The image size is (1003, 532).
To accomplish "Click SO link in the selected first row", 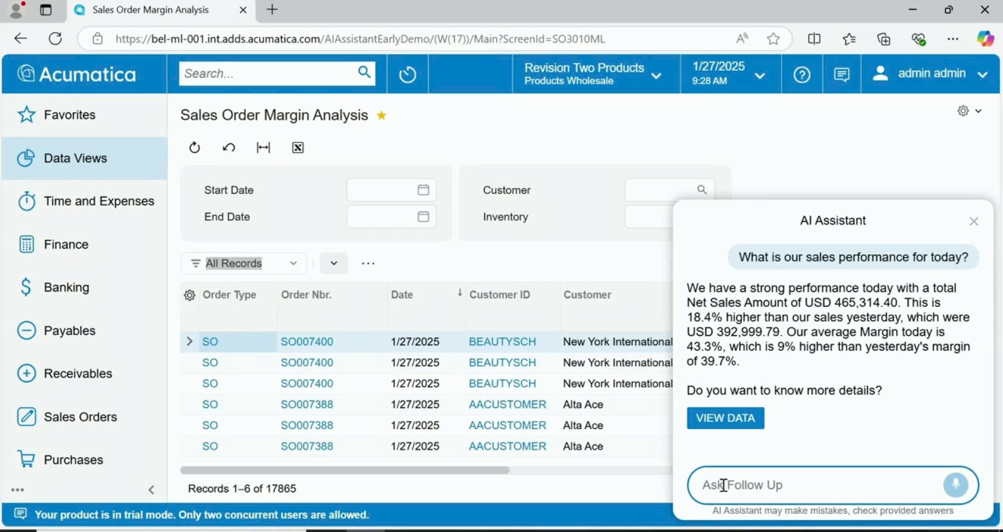I will point(210,342).
